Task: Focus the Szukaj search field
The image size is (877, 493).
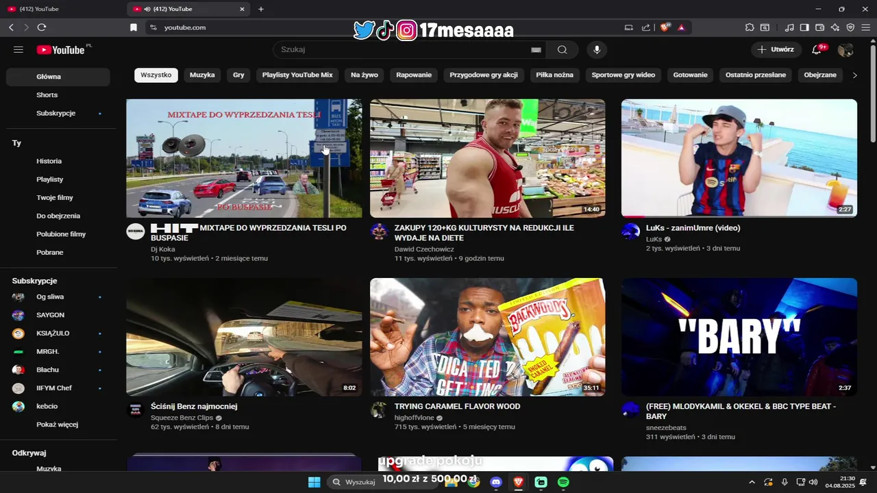Action: [404, 50]
